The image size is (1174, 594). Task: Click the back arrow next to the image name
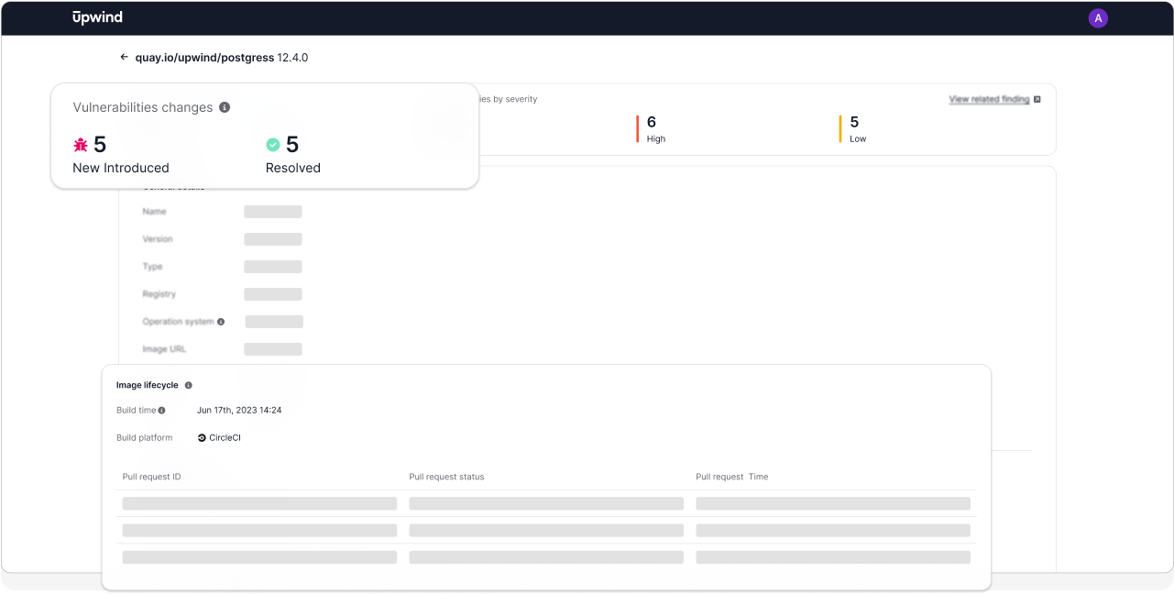tap(124, 57)
